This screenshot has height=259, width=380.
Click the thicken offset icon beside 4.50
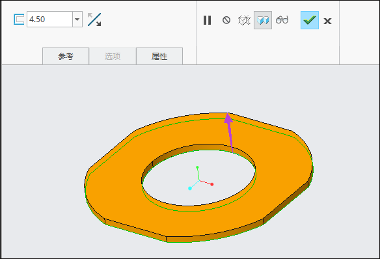coord(19,20)
